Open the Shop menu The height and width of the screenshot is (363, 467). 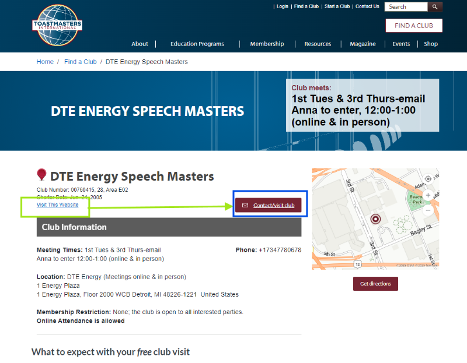tap(431, 44)
